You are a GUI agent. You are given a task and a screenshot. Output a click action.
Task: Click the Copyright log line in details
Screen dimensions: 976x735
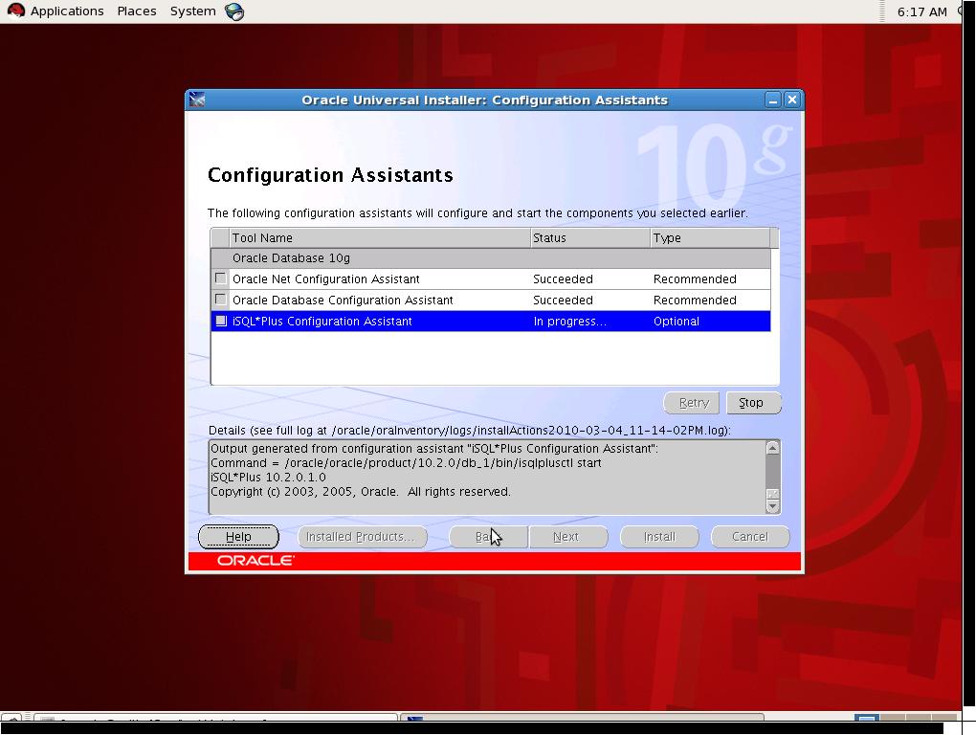[361, 492]
